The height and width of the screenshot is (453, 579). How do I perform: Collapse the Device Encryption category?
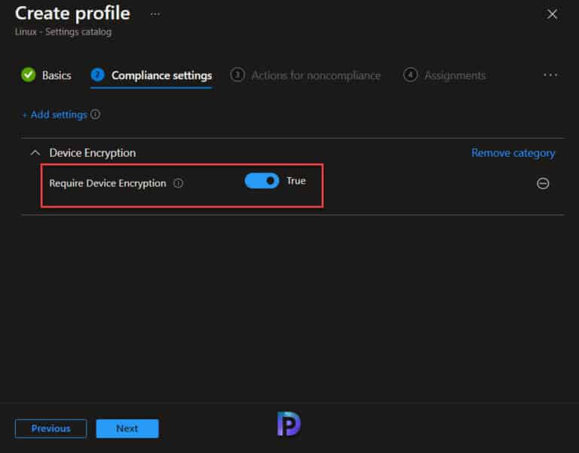35,153
